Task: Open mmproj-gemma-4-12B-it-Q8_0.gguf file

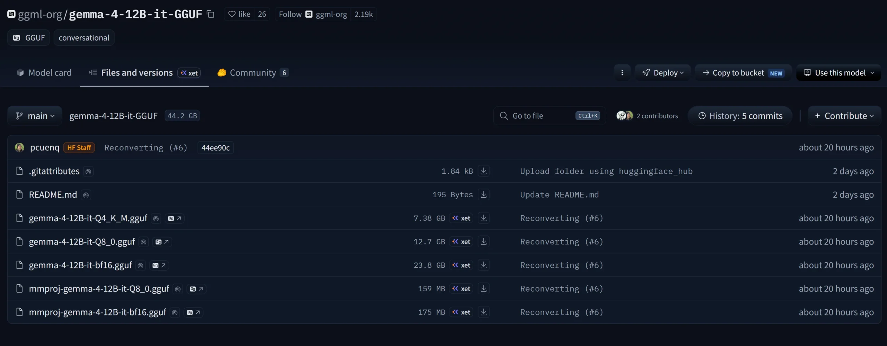Action: point(99,289)
